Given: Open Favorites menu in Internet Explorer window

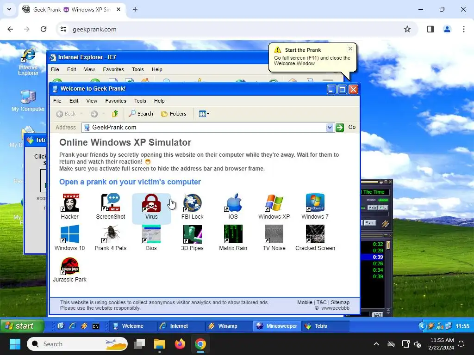Looking at the screenshot, I should click(113, 69).
